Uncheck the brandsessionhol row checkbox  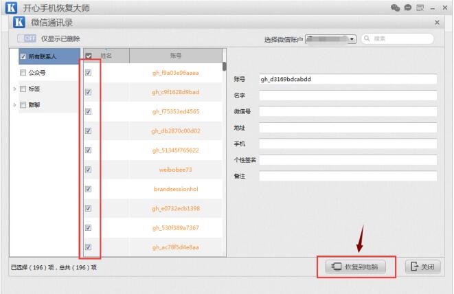[89, 189]
